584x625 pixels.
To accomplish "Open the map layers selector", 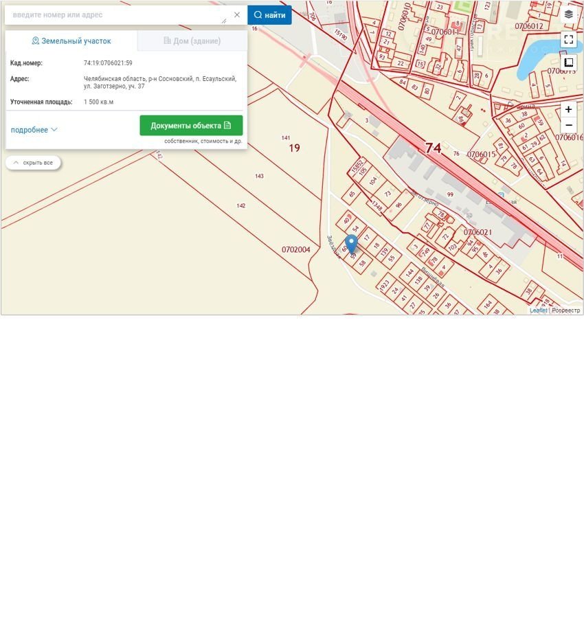I will [x=568, y=14].
